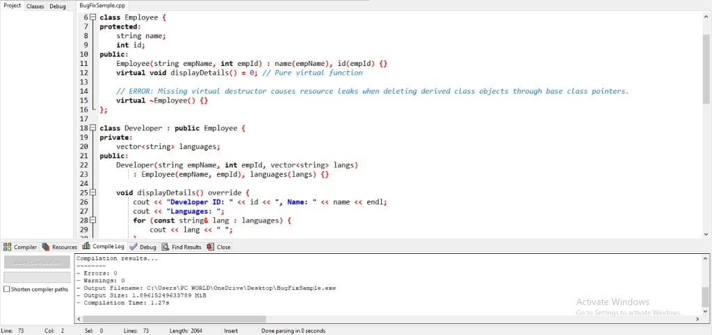
Task: Click the 'class Employee {' code line
Action: click(133, 17)
